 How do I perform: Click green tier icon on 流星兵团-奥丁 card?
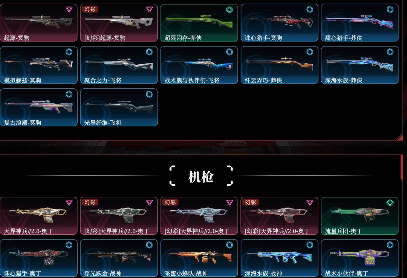point(390,203)
